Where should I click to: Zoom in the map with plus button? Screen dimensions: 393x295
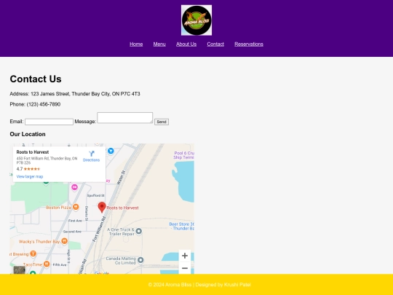coord(185,256)
